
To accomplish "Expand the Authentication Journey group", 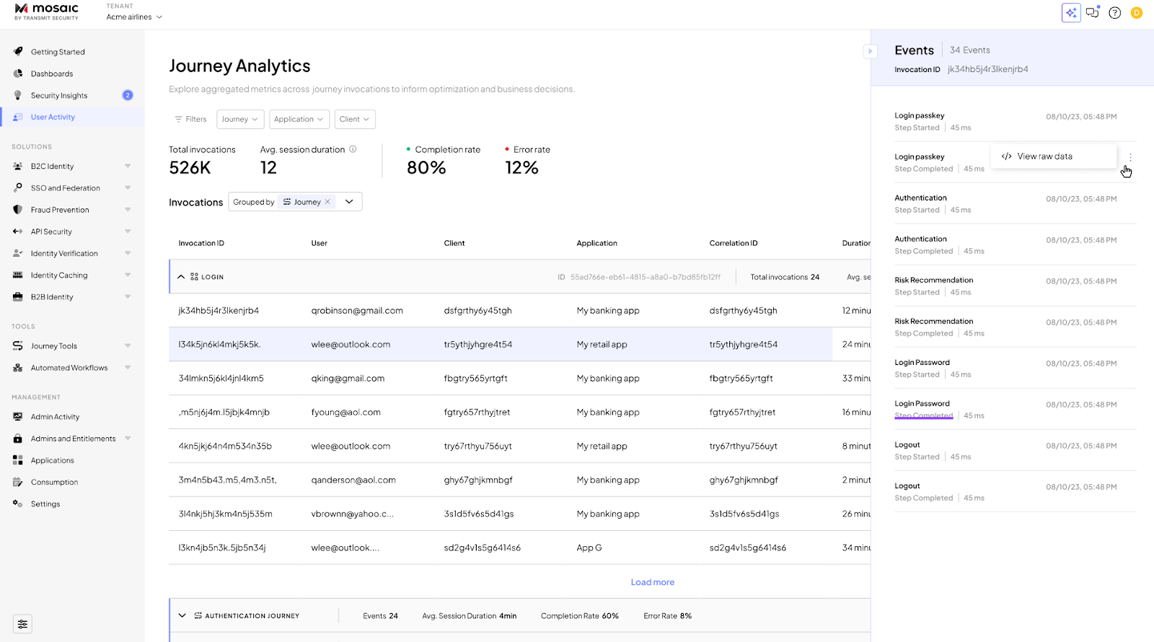I will (x=182, y=616).
